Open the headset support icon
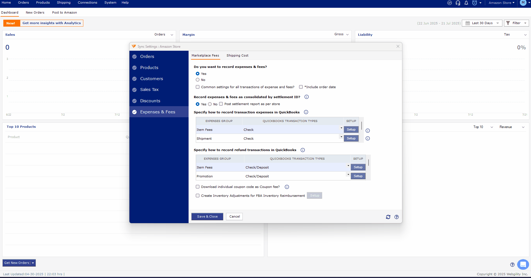 coord(458,3)
